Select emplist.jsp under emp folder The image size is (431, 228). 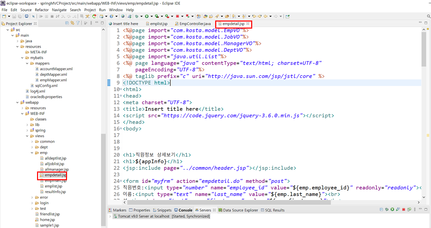point(51,186)
